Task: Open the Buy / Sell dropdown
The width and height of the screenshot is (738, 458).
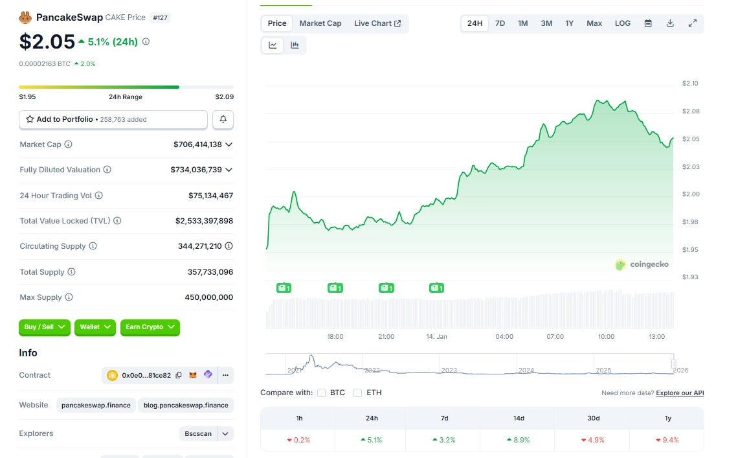Action: pos(45,327)
